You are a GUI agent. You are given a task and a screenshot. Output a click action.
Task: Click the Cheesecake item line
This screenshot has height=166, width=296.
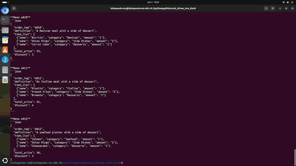point(64,146)
